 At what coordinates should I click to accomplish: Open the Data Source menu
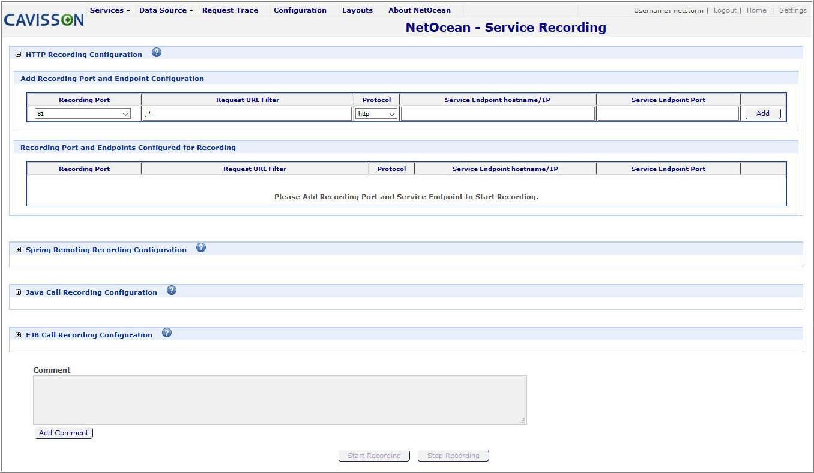(166, 10)
